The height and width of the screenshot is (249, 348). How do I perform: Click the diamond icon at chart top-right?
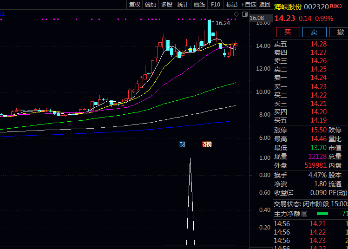click(x=236, y=14)
